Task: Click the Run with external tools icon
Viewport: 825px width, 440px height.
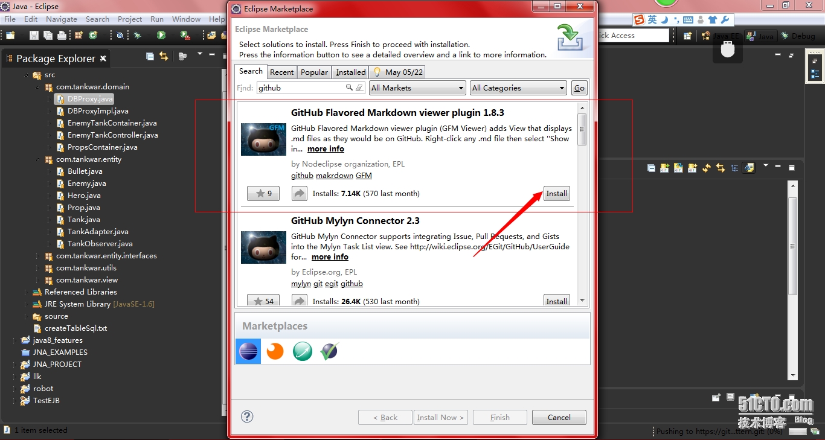Action: [x=185, y=36]
